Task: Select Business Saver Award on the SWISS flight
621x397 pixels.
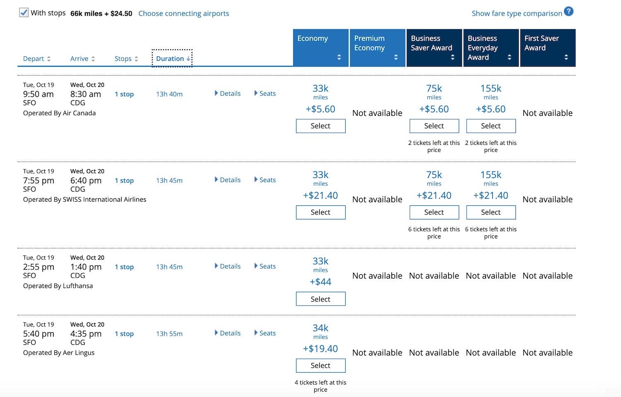Action: pos(434,212)
